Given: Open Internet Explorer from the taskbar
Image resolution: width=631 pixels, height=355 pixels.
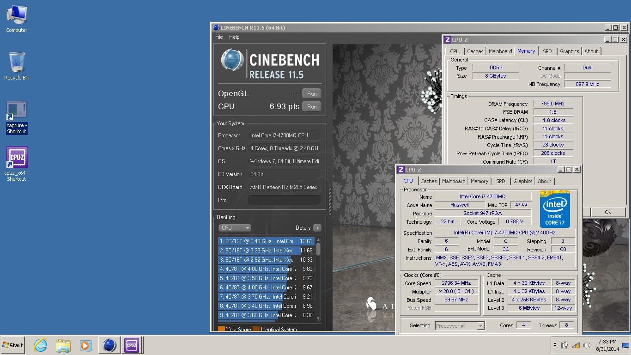Looking at the screenshot, I should pyautogui.click(x=41, y=345).
